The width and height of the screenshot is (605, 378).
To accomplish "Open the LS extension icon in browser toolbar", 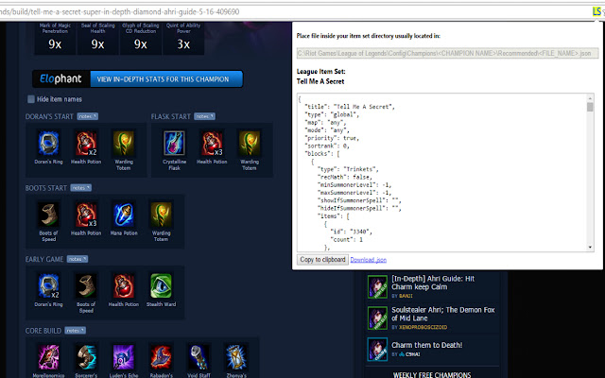I will tap(596, 11).
